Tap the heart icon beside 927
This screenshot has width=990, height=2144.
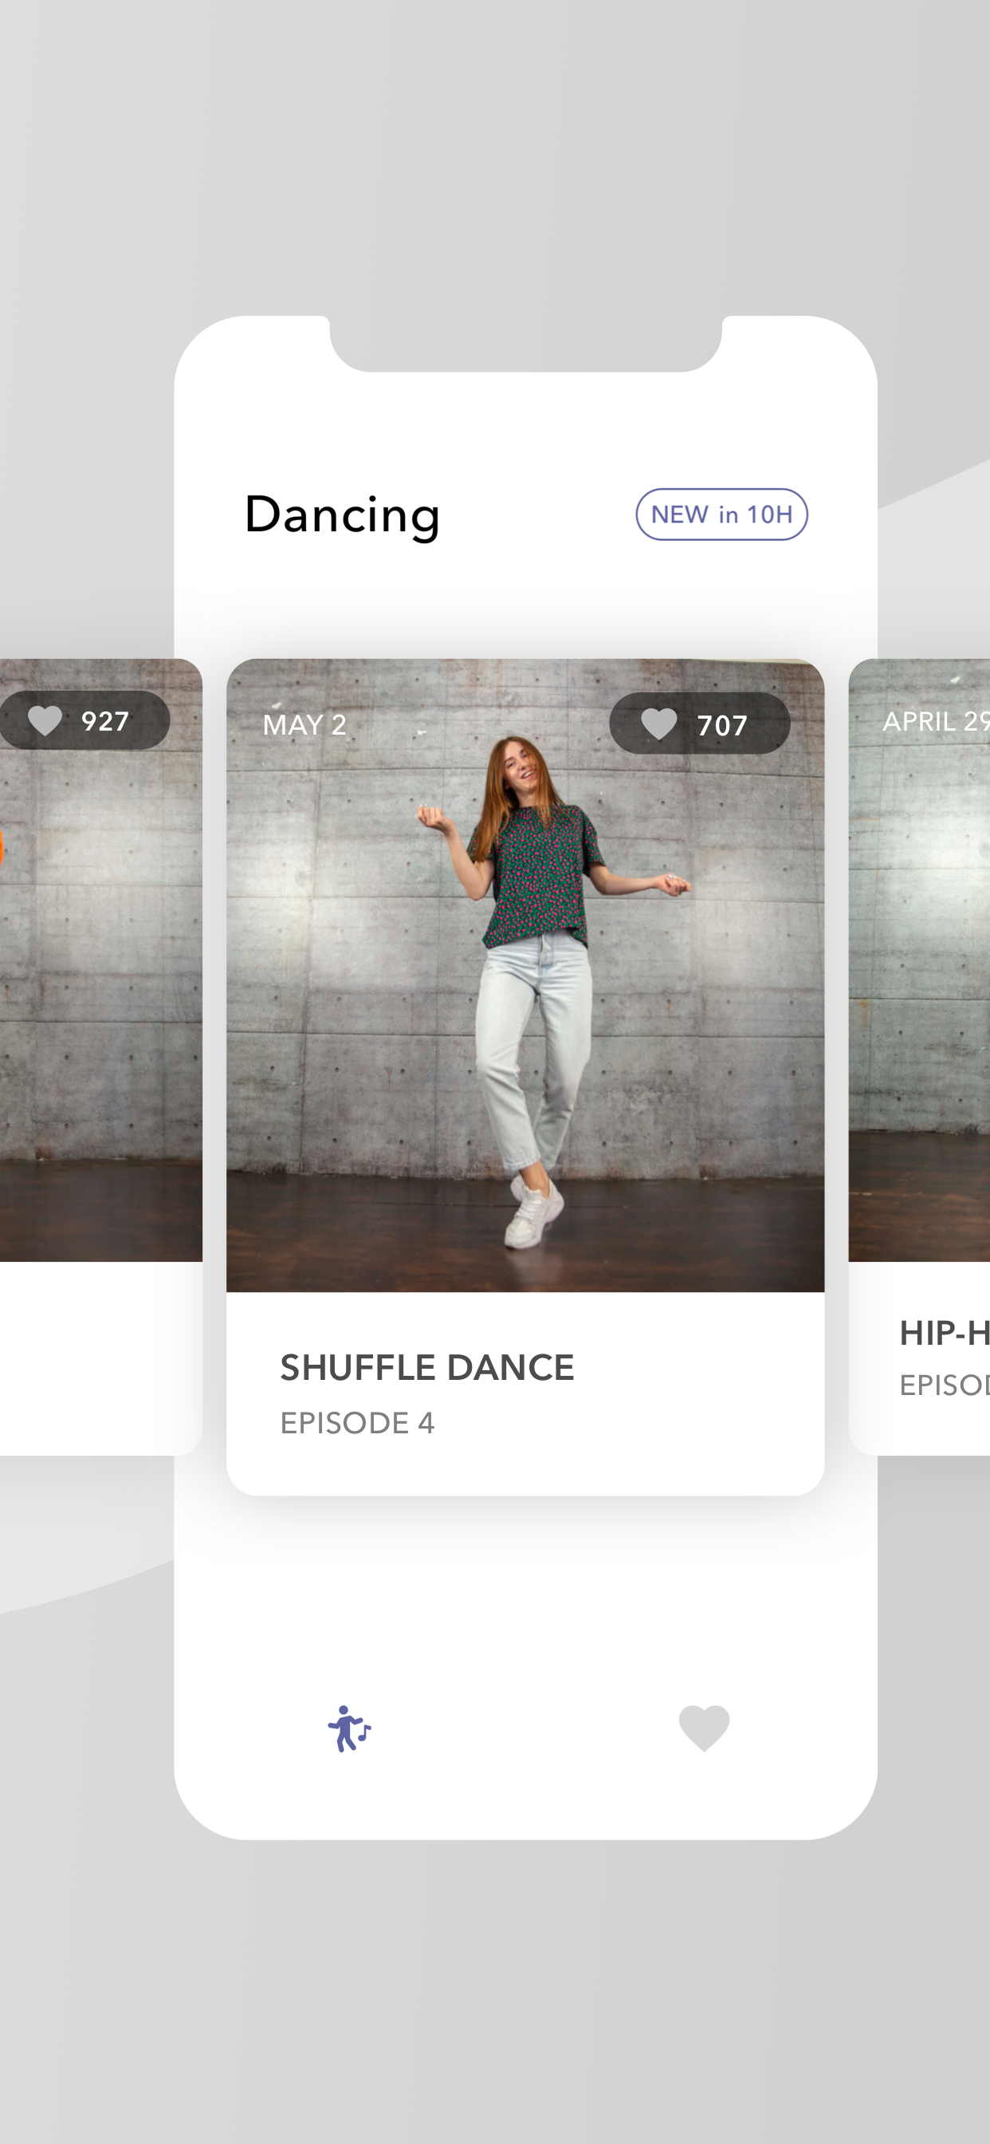(45, 720)
